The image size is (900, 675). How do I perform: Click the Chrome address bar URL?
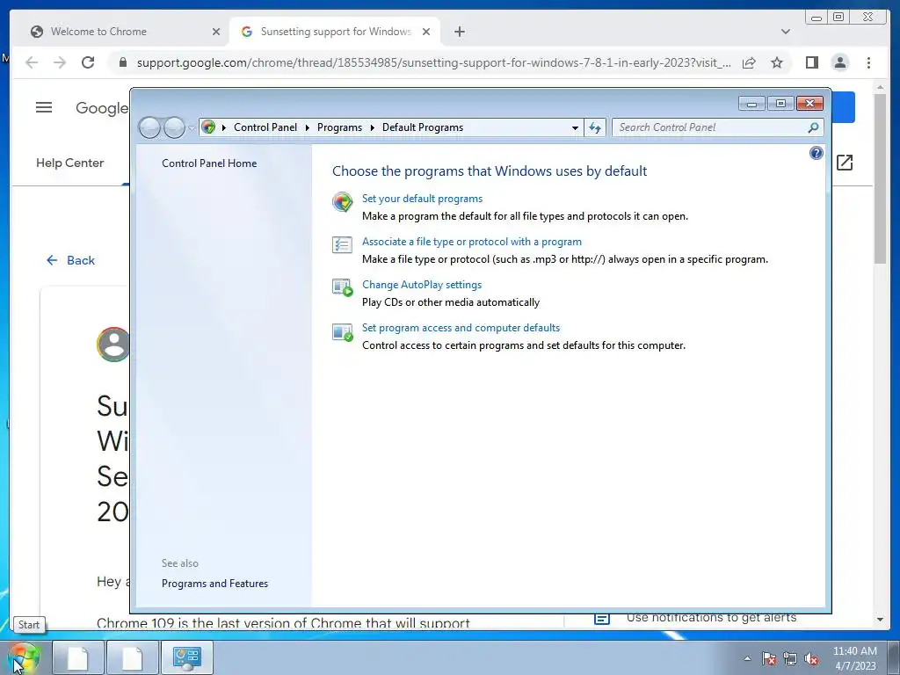434,62
